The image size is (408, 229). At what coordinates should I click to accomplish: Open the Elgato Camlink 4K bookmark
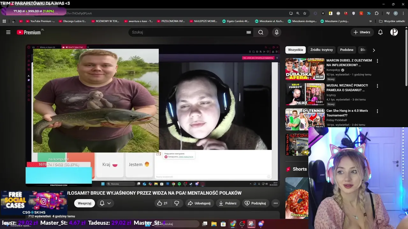(236, 21)
